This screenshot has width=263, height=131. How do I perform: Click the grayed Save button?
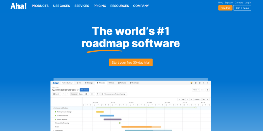203,90
